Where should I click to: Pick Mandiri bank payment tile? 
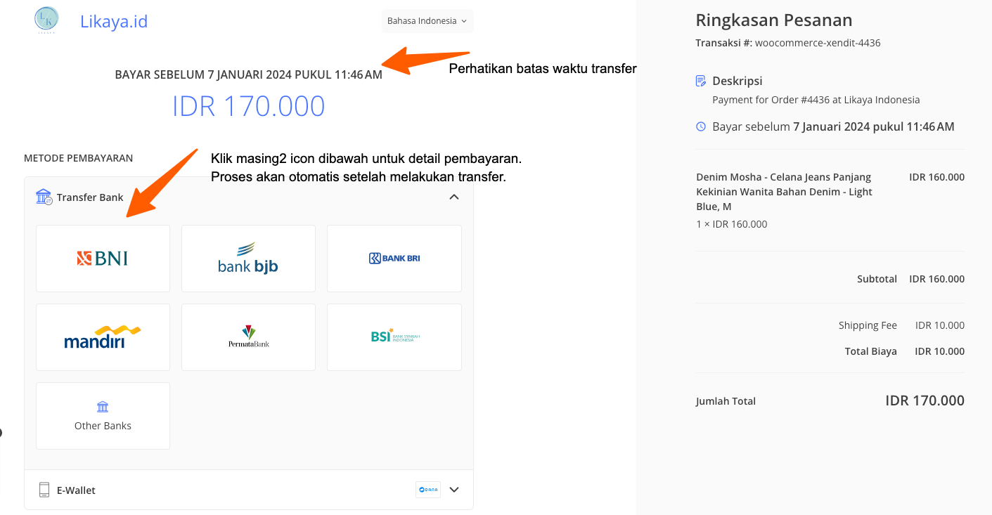(x=103, y=337)
